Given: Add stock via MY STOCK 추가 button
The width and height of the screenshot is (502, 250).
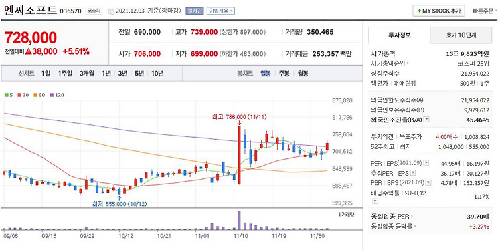Looking at the screenshot, I should pyautogui.click(x=438, y=11).
